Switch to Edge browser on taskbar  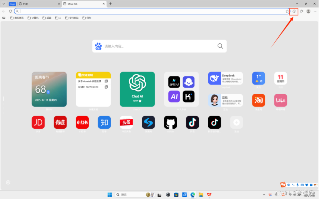(x=193, y=195)
